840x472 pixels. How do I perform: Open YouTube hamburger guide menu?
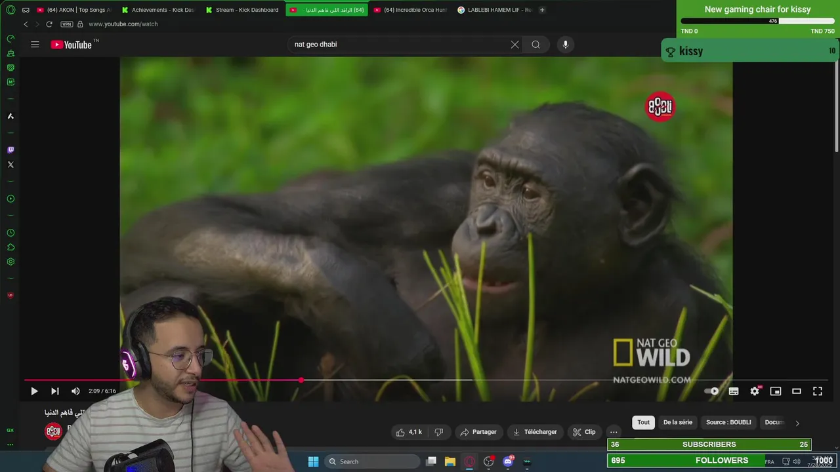click(35, 45)
